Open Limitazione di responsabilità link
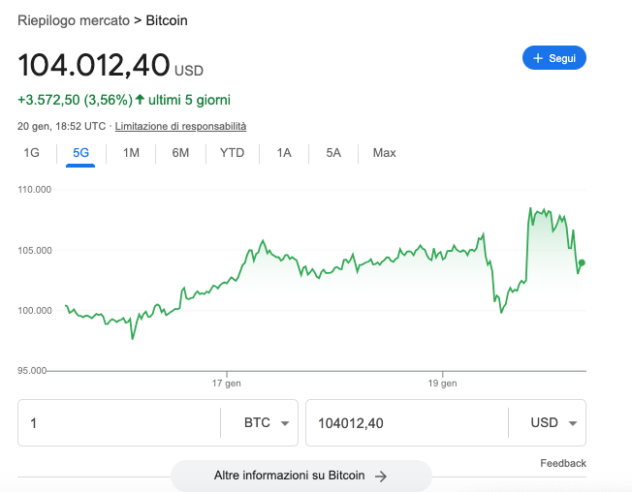The width and height of the screenshot is (632, 492). pyautogui.click(x=180, y=127)
